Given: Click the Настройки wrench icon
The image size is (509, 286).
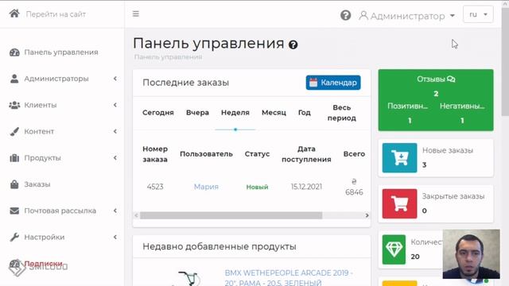Looking at the screenshot, I should (14, 237).
